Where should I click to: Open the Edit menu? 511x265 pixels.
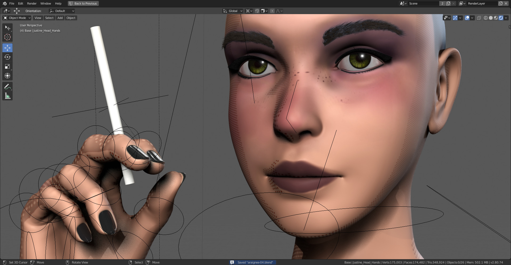click(20, 3)
